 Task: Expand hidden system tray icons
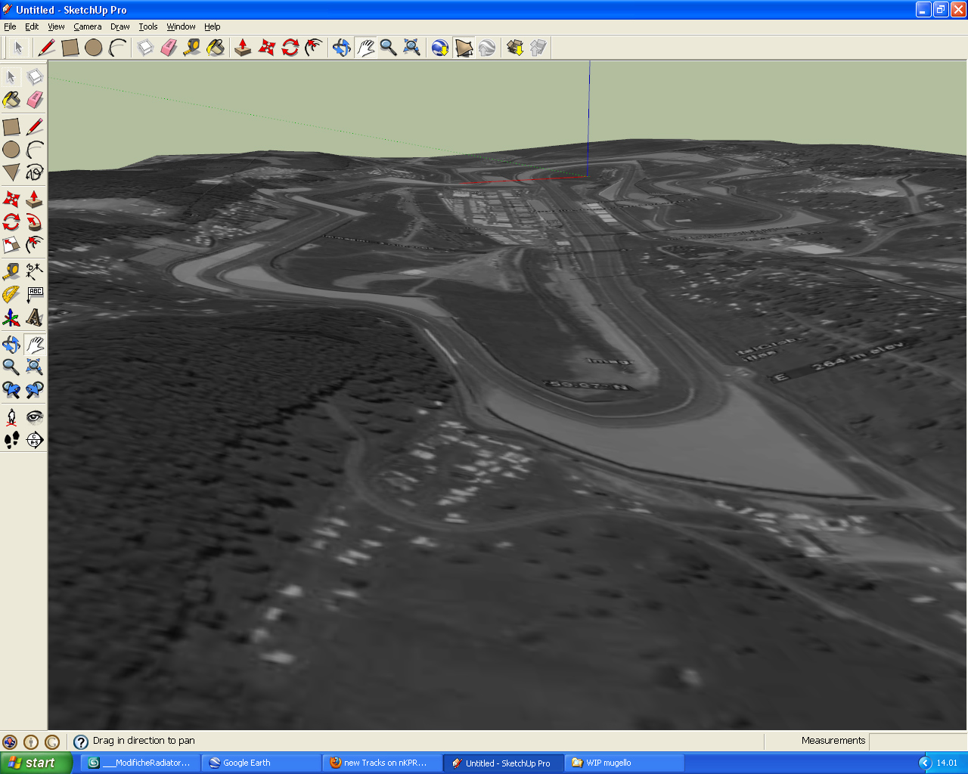[x=925, y=763]
